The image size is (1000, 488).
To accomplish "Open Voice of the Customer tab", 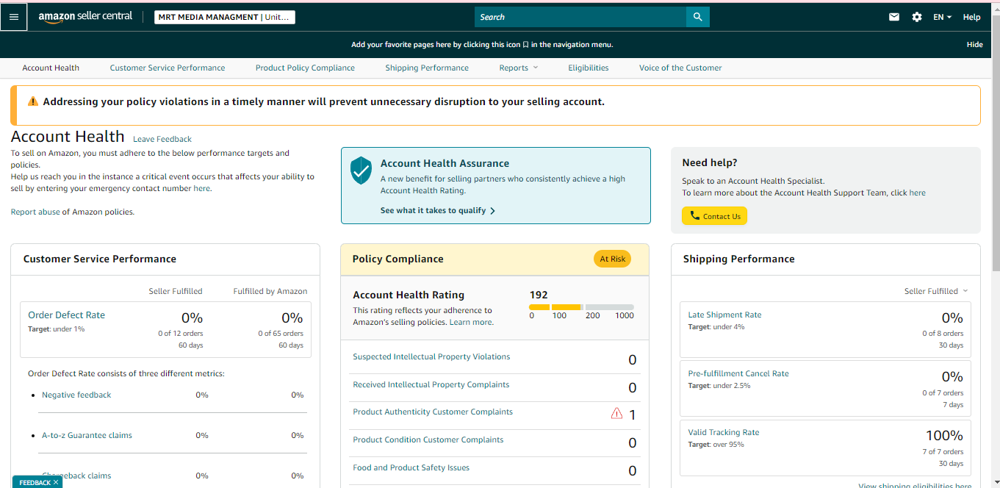I will point(680,68).
